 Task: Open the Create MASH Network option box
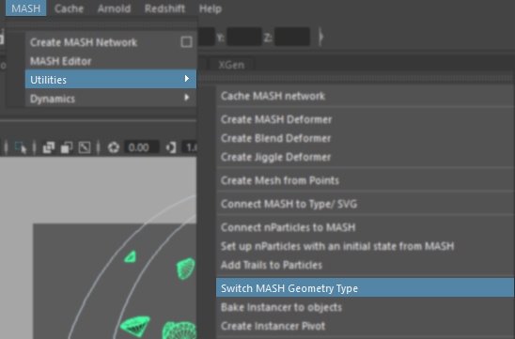point(186,42)
